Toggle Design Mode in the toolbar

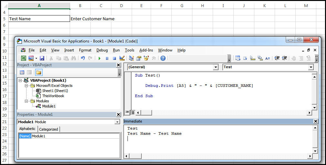[122, 58]
